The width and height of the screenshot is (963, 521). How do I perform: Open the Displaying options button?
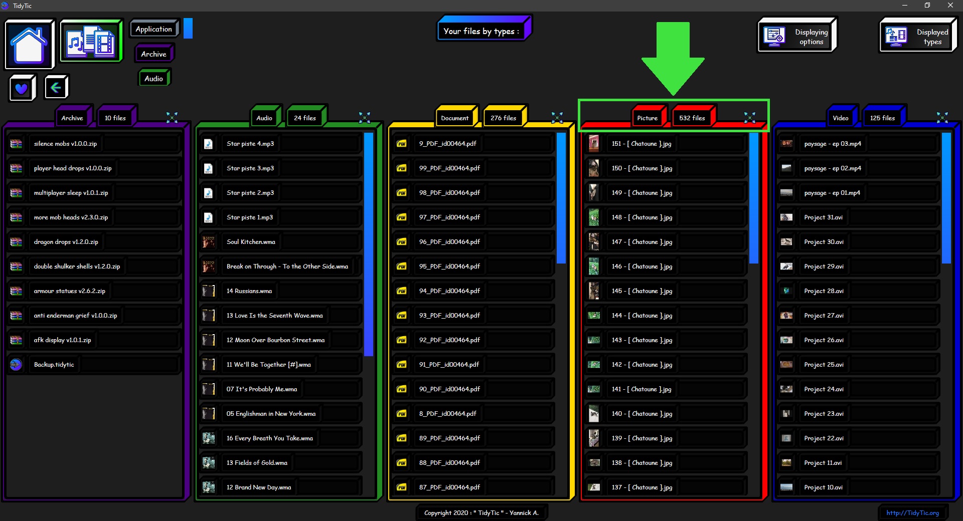796,36
